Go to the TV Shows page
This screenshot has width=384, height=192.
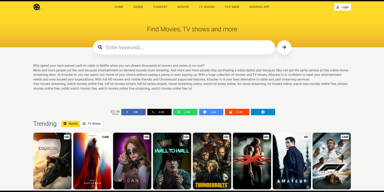click(207, 7)
